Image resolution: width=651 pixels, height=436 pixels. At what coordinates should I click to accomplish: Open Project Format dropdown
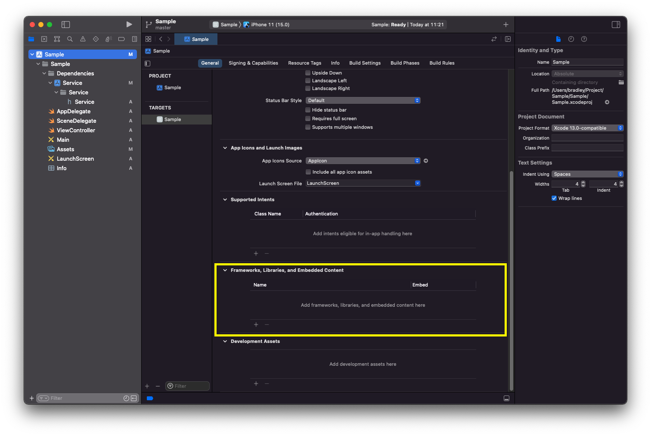coord(587,128)
